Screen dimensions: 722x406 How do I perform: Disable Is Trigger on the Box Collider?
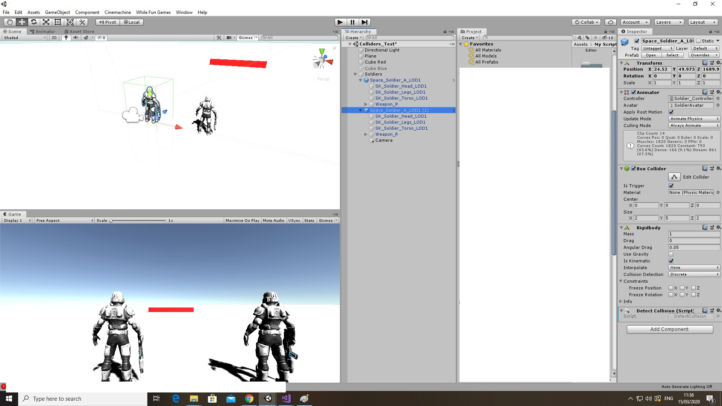[x=671, y=185]
